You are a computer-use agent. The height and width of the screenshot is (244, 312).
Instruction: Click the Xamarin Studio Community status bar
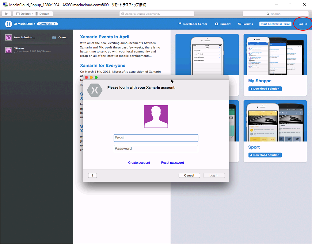(x=157, y=14)
